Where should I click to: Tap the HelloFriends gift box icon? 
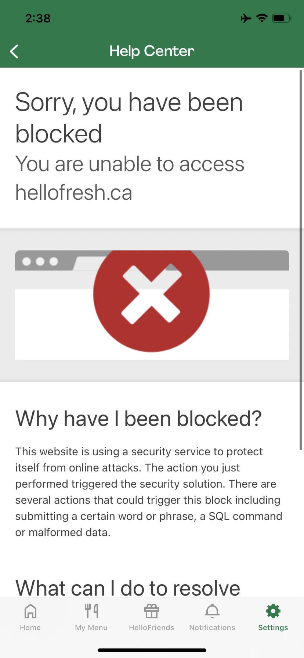151,611
